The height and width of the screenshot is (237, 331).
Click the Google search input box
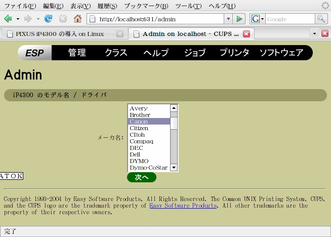click(x=290, y=19)
